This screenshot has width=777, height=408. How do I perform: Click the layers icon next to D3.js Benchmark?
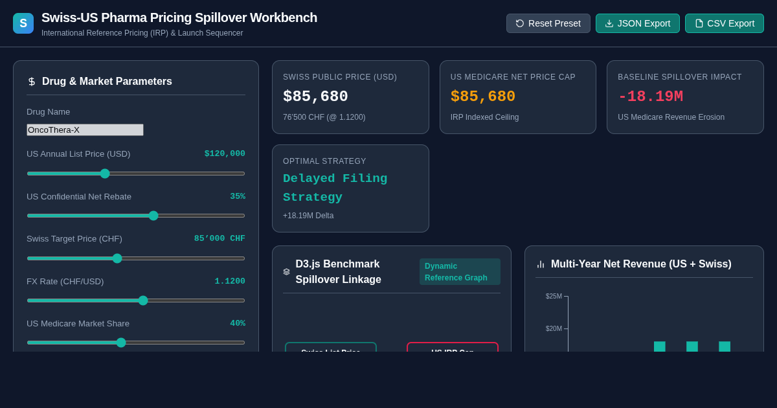[x=287, y=272]
